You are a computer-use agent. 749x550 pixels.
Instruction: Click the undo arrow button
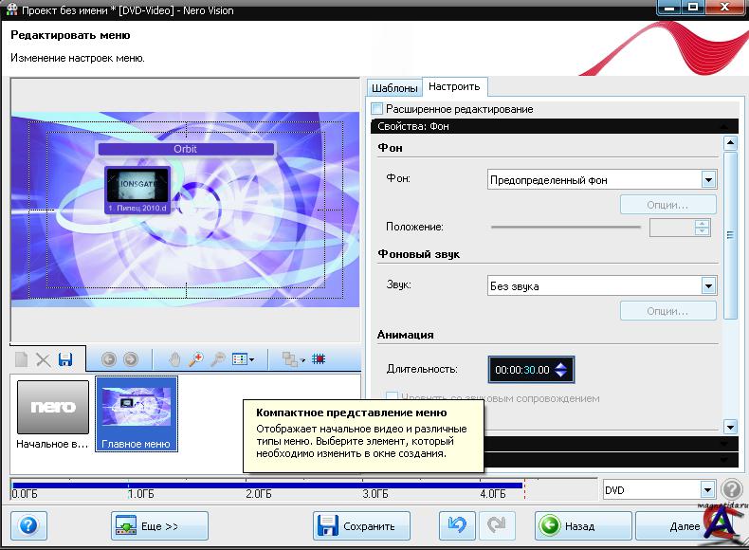point(457,526)
